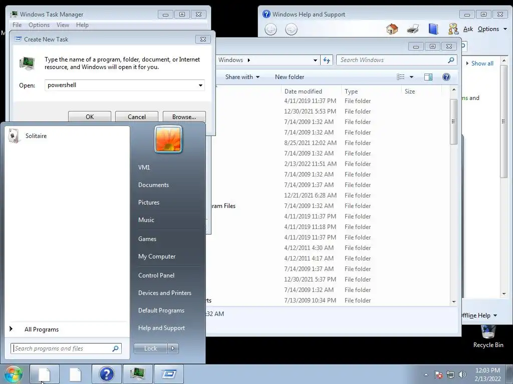The image size is (513, 384).
Task: Toggle the Explorer preview pane
Action: (428, 77)
